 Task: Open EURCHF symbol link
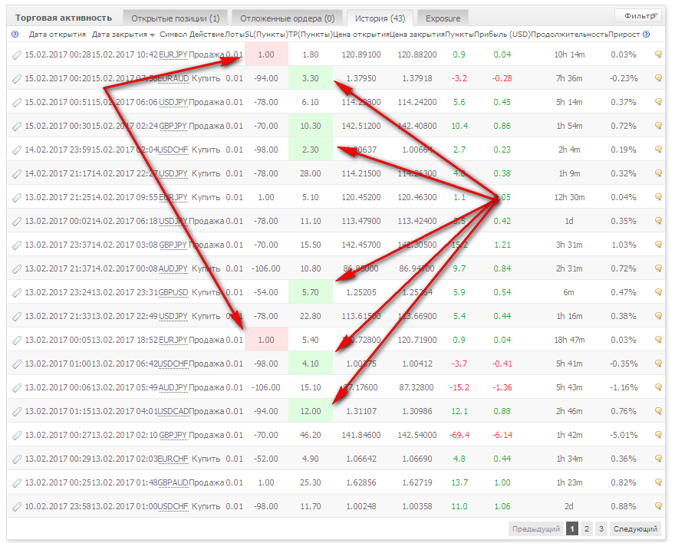tap(173, 459)
